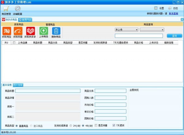This screenshot has width=184, height=135.
Task: Click the 查询 search button
Action: pyautogui.click(x=174, y=36)
